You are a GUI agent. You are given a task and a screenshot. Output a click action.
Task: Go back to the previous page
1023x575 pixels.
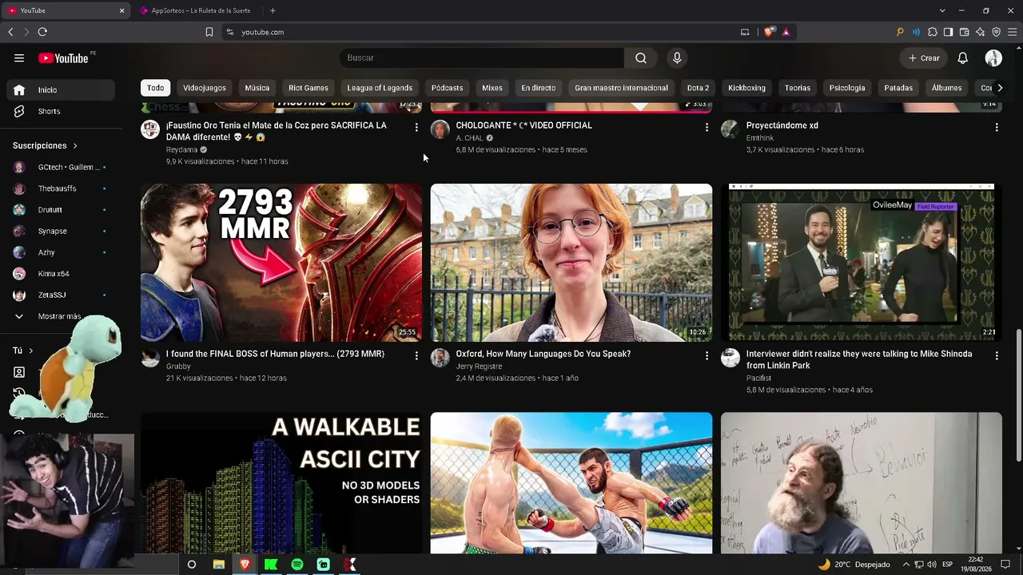point(10,32)
